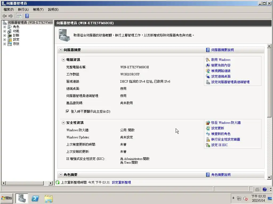Open the 設定更新 link
This screenshot has width=273, height=204.
[218, 128]
